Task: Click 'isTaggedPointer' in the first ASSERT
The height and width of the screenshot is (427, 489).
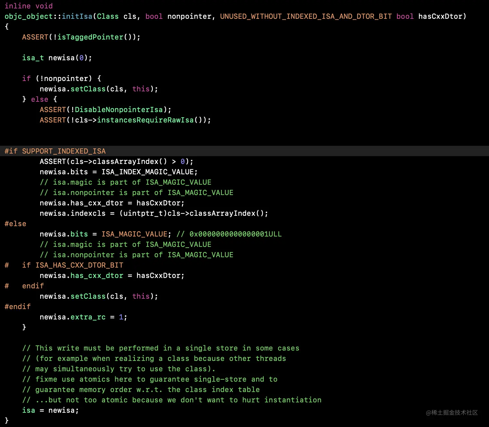Action: click(x=90, y=37)
